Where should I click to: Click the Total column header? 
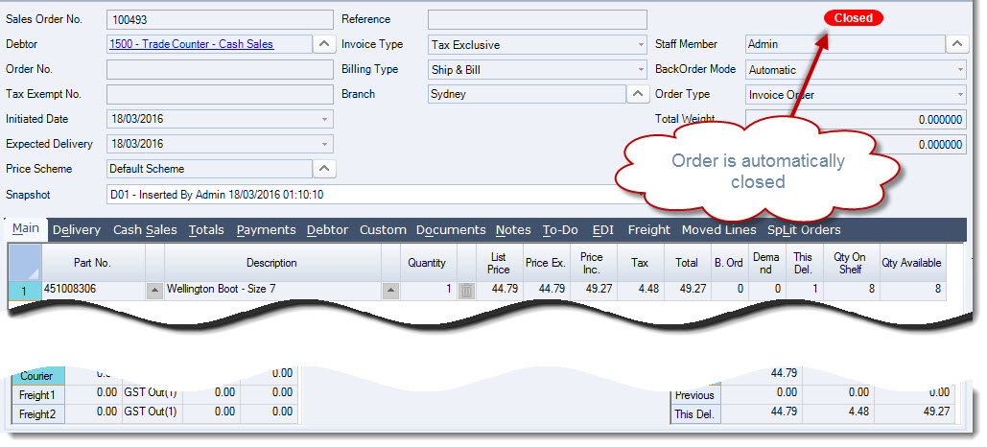tap(687, 263)
